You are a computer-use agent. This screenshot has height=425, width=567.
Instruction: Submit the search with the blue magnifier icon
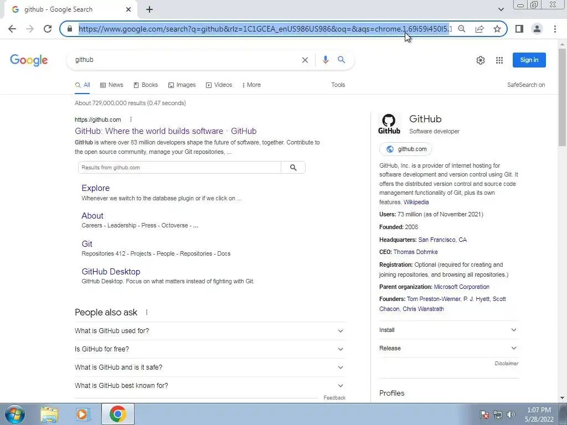(341, 60)
